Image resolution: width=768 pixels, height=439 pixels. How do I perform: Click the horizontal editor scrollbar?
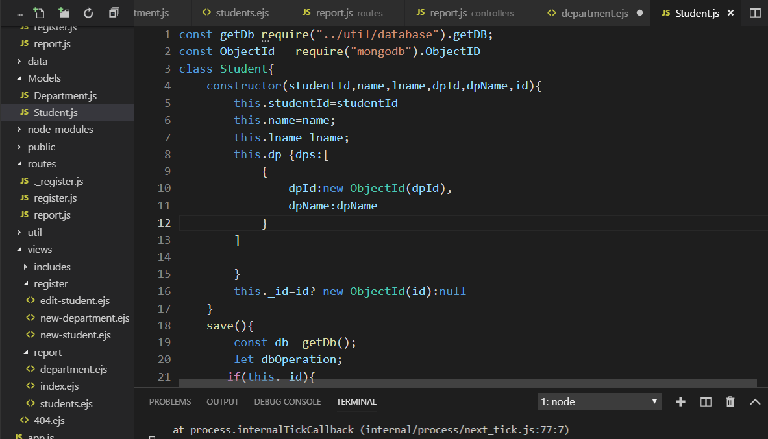(468, 383)
